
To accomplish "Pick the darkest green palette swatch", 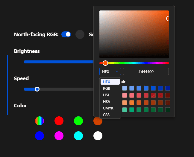I will pyautogui.click(x=168, y=110).
